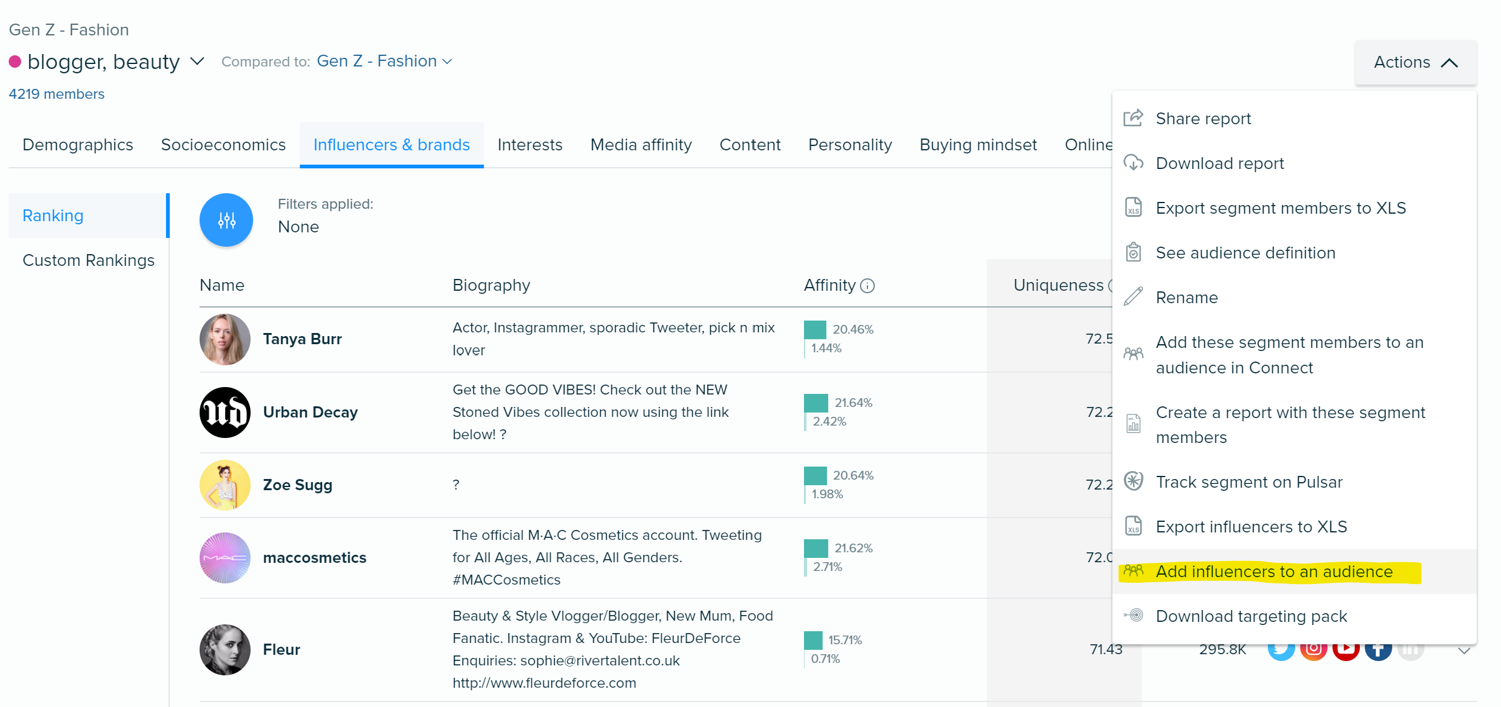Open the filters button with sliders icon
This screenshot has width=1501, height=707.
point(226,220)
